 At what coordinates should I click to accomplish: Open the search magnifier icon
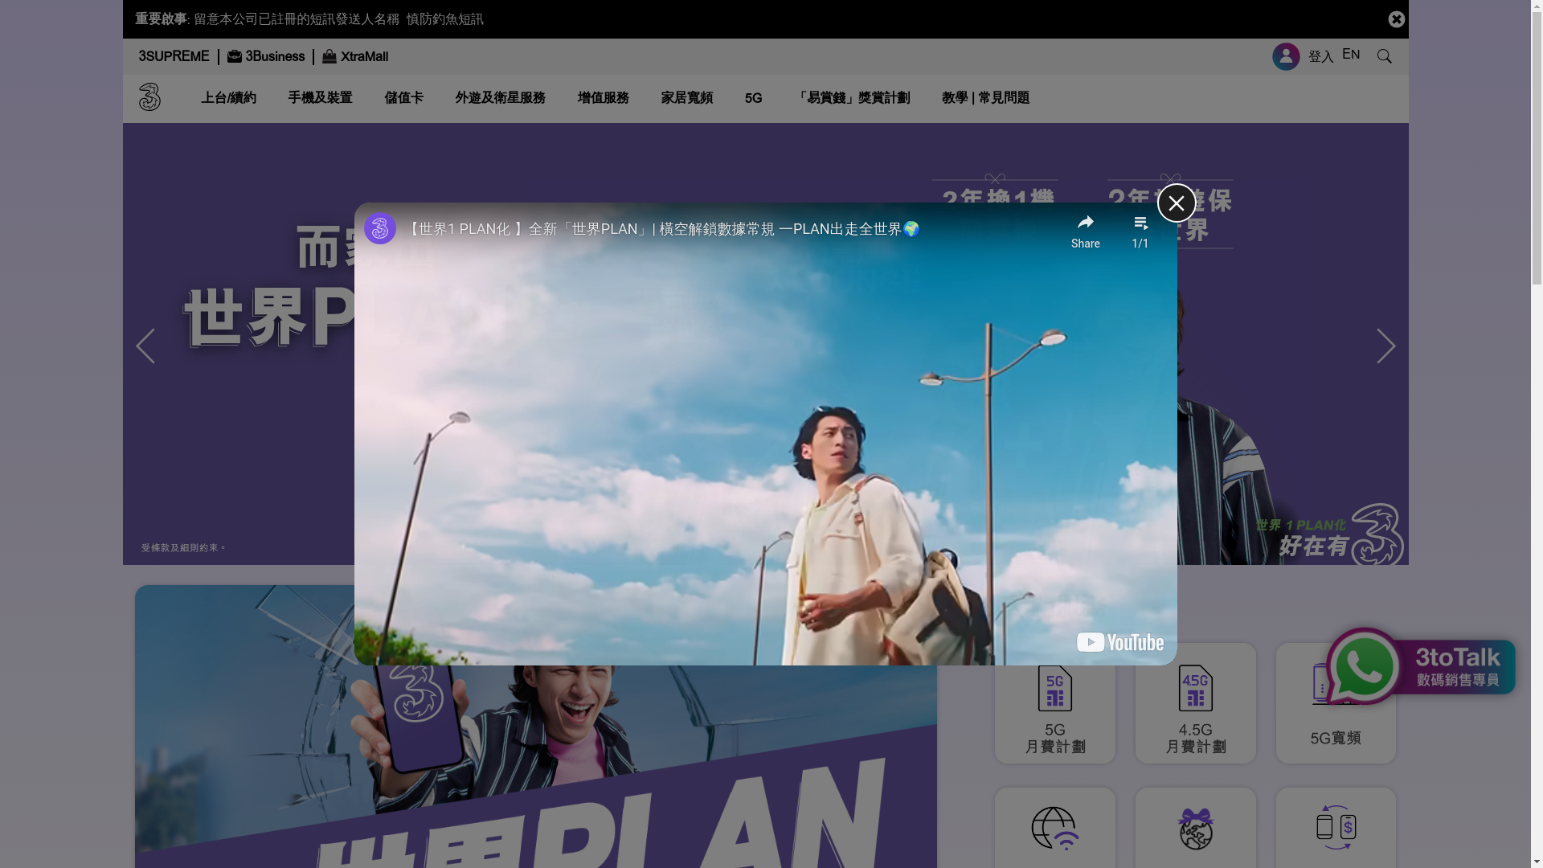(x=1384, y=56)
